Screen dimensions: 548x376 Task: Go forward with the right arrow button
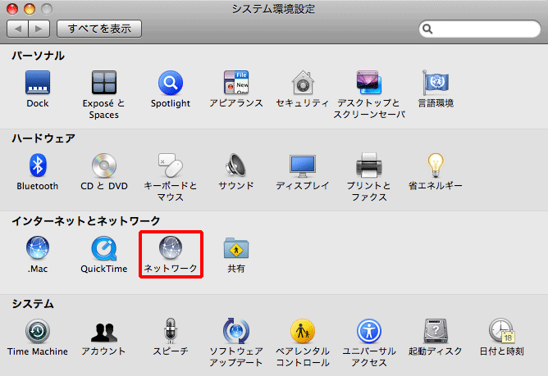click(39, 29)
